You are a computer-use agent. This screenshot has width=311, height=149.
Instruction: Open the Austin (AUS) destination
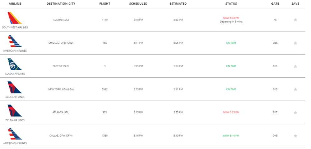coord(61,20)
